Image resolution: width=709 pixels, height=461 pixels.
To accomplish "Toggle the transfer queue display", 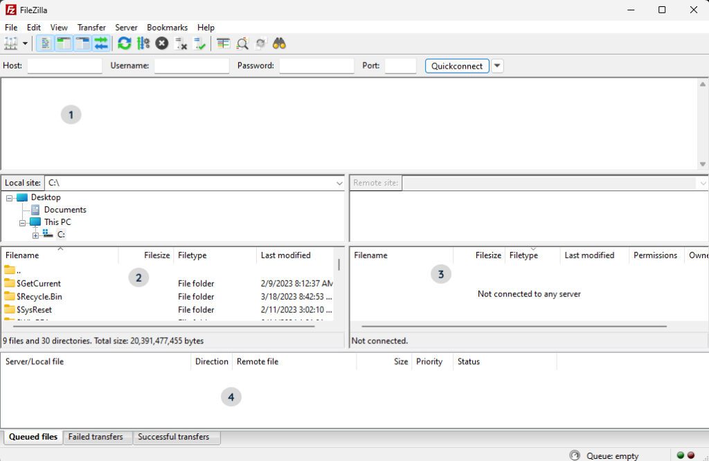I will click(x=101, y=44).
